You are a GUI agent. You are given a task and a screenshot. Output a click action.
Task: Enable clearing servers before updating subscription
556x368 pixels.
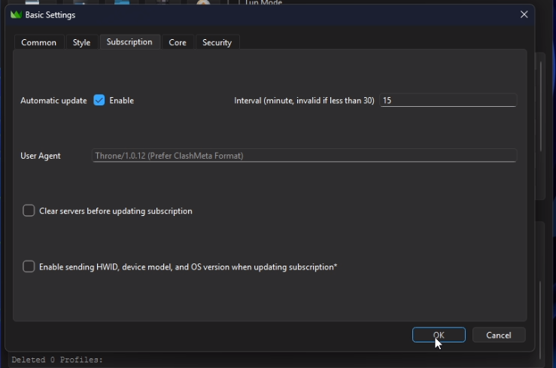click(29, 211)
